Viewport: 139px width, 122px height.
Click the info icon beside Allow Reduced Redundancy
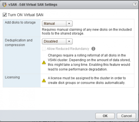click(93, 49)
